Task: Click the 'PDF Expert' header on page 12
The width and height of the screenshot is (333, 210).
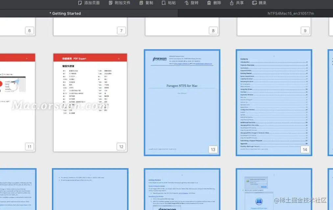Action: pyautogui.click(x=80, y=59)
